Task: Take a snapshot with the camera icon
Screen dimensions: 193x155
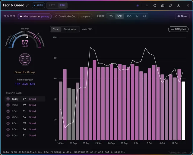Action: coord(163,5)
